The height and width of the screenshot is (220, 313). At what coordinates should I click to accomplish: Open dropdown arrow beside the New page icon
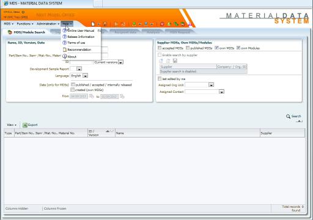(99, 24)
